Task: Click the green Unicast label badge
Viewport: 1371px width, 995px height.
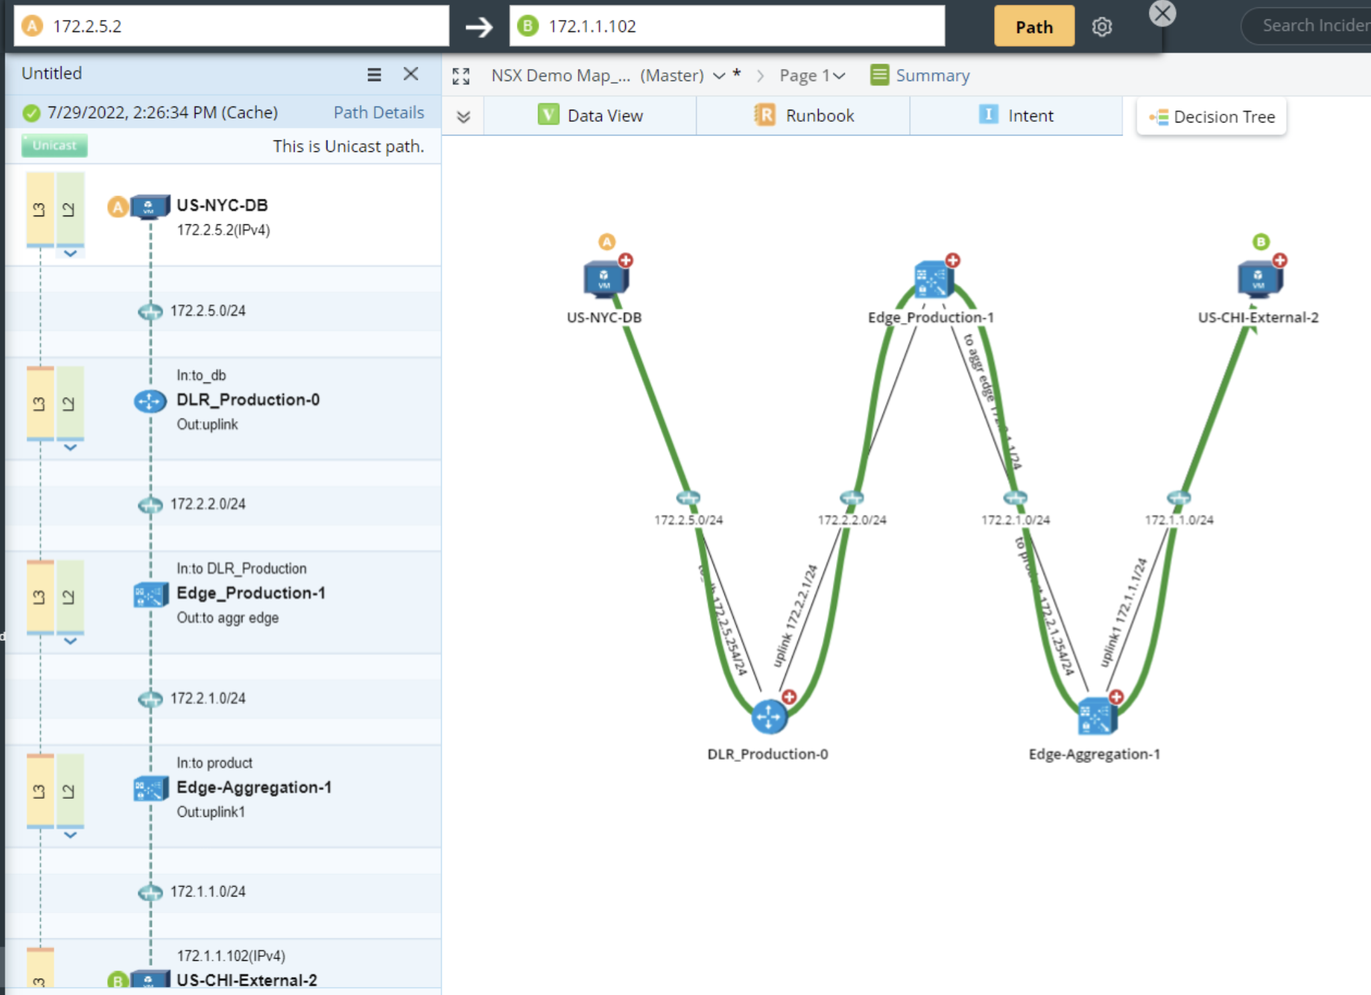Action: point(54,145)
